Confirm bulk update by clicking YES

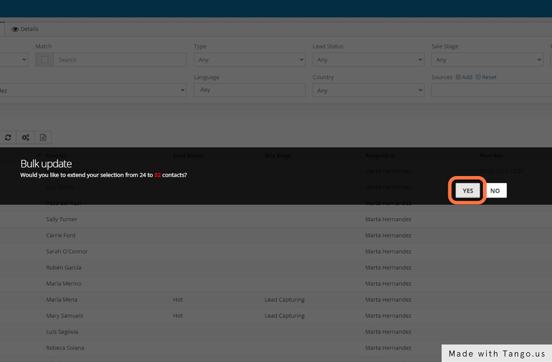tap(467, 190)
